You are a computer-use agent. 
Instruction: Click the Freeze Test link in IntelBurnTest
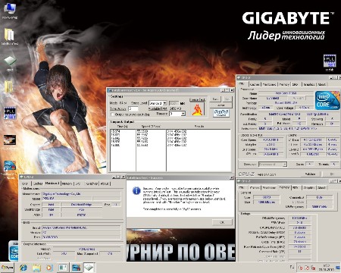click(197, 99)
